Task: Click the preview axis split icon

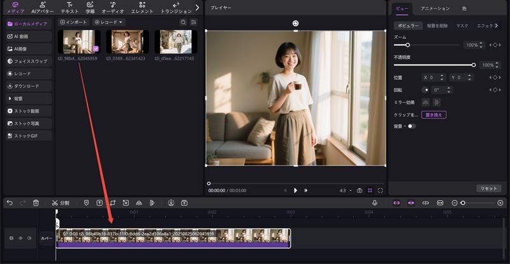Action: coord(425,203)
